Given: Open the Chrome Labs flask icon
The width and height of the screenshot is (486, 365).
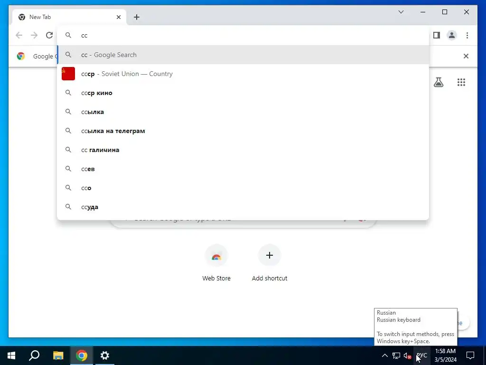Looking at the screenshot, I should tap(438, 82).
